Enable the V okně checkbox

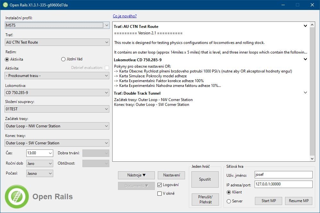160,193
